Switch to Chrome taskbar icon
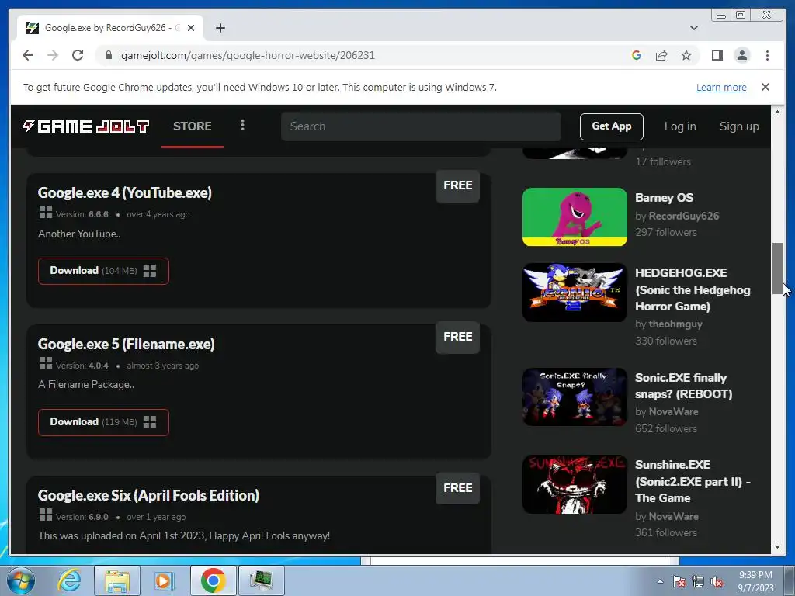 click(213, 580)
